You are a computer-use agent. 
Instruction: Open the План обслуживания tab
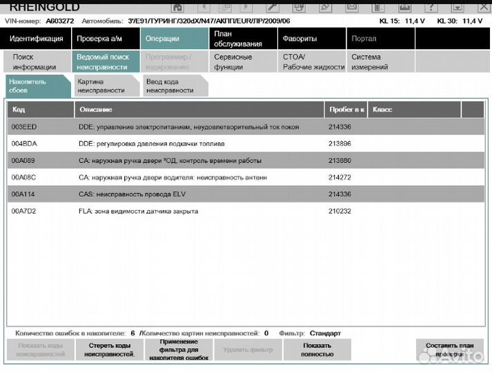click(x=242, y=39)
